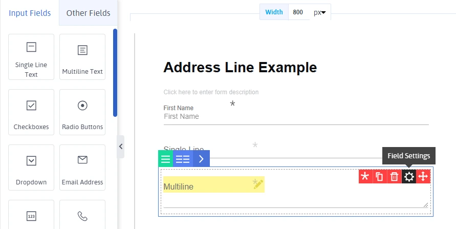This screenshot has height=229, width=456.
Task: Click the form width value input
Action: [299, 12]
